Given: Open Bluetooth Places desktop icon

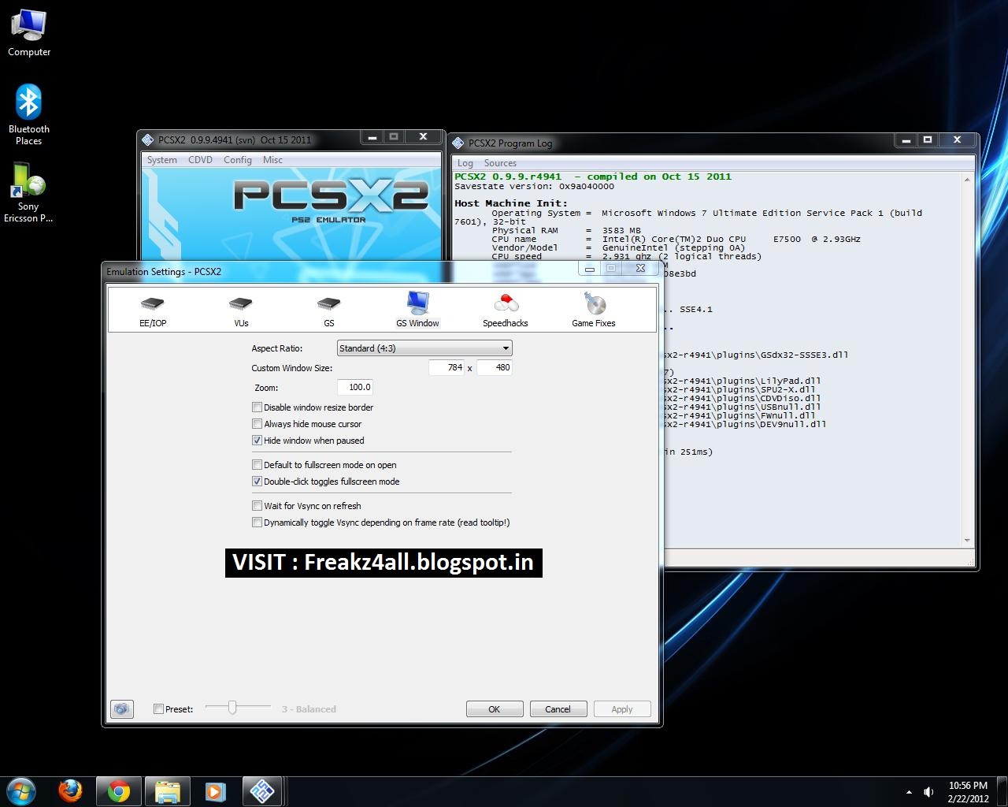Looking at the screenshot, I should pos(29,115).
